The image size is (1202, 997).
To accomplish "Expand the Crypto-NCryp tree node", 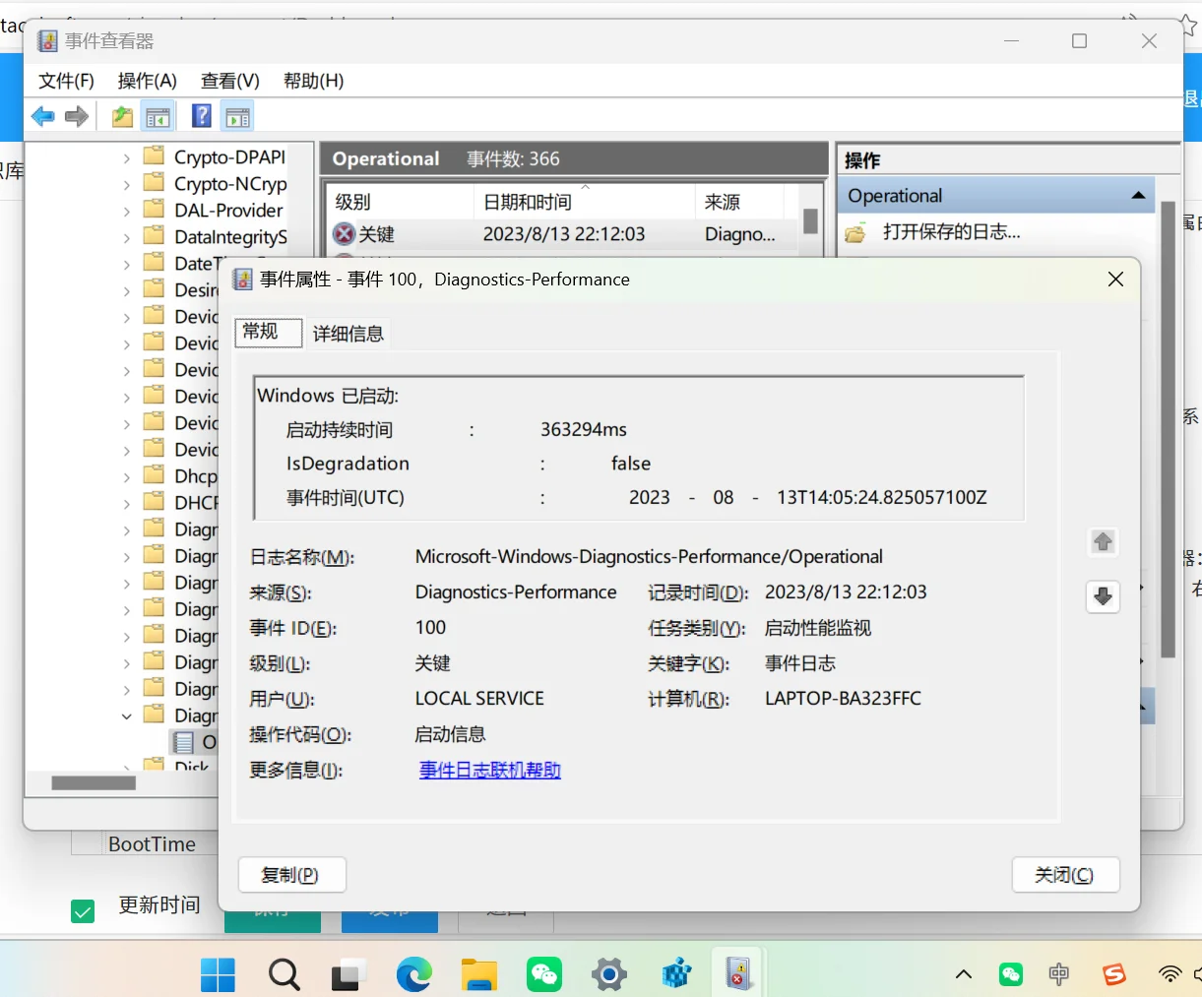I will coord(127,184).
